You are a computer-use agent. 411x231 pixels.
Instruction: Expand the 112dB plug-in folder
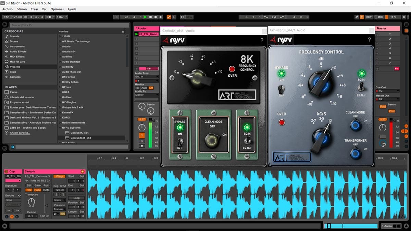pos(60,36)
